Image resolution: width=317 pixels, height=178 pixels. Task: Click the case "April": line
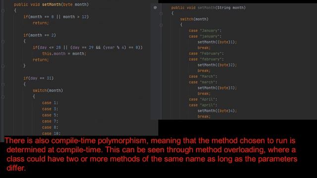pyautogui.click(x=203, y=99)
